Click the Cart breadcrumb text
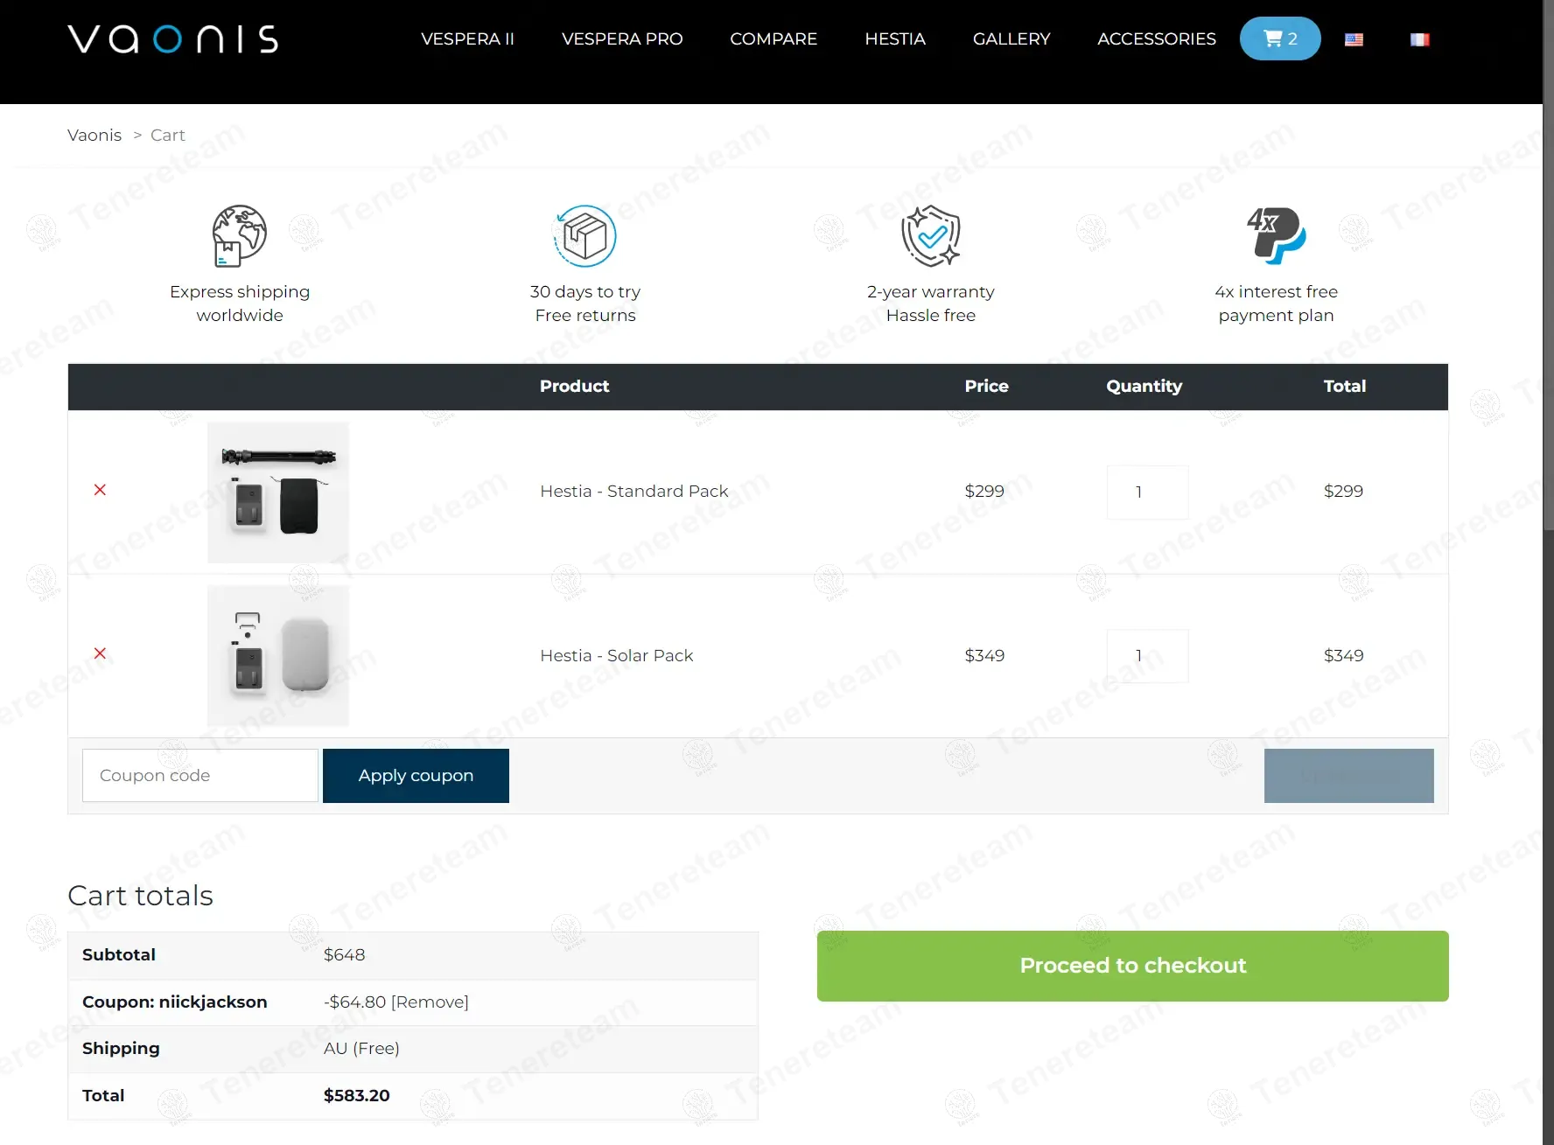 point(168,135)
